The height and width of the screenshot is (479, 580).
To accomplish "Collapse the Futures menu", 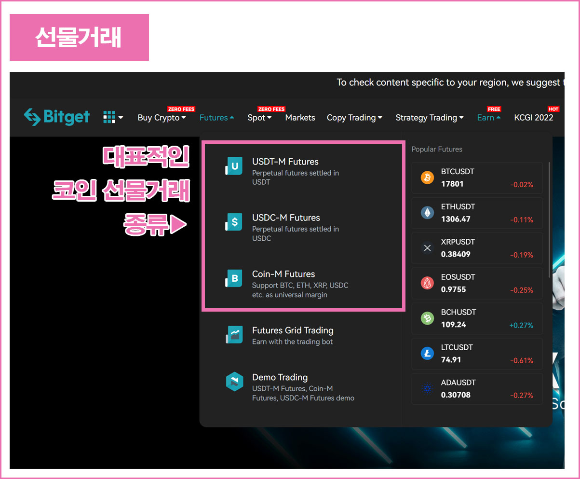I will click(x=216, y=118).
